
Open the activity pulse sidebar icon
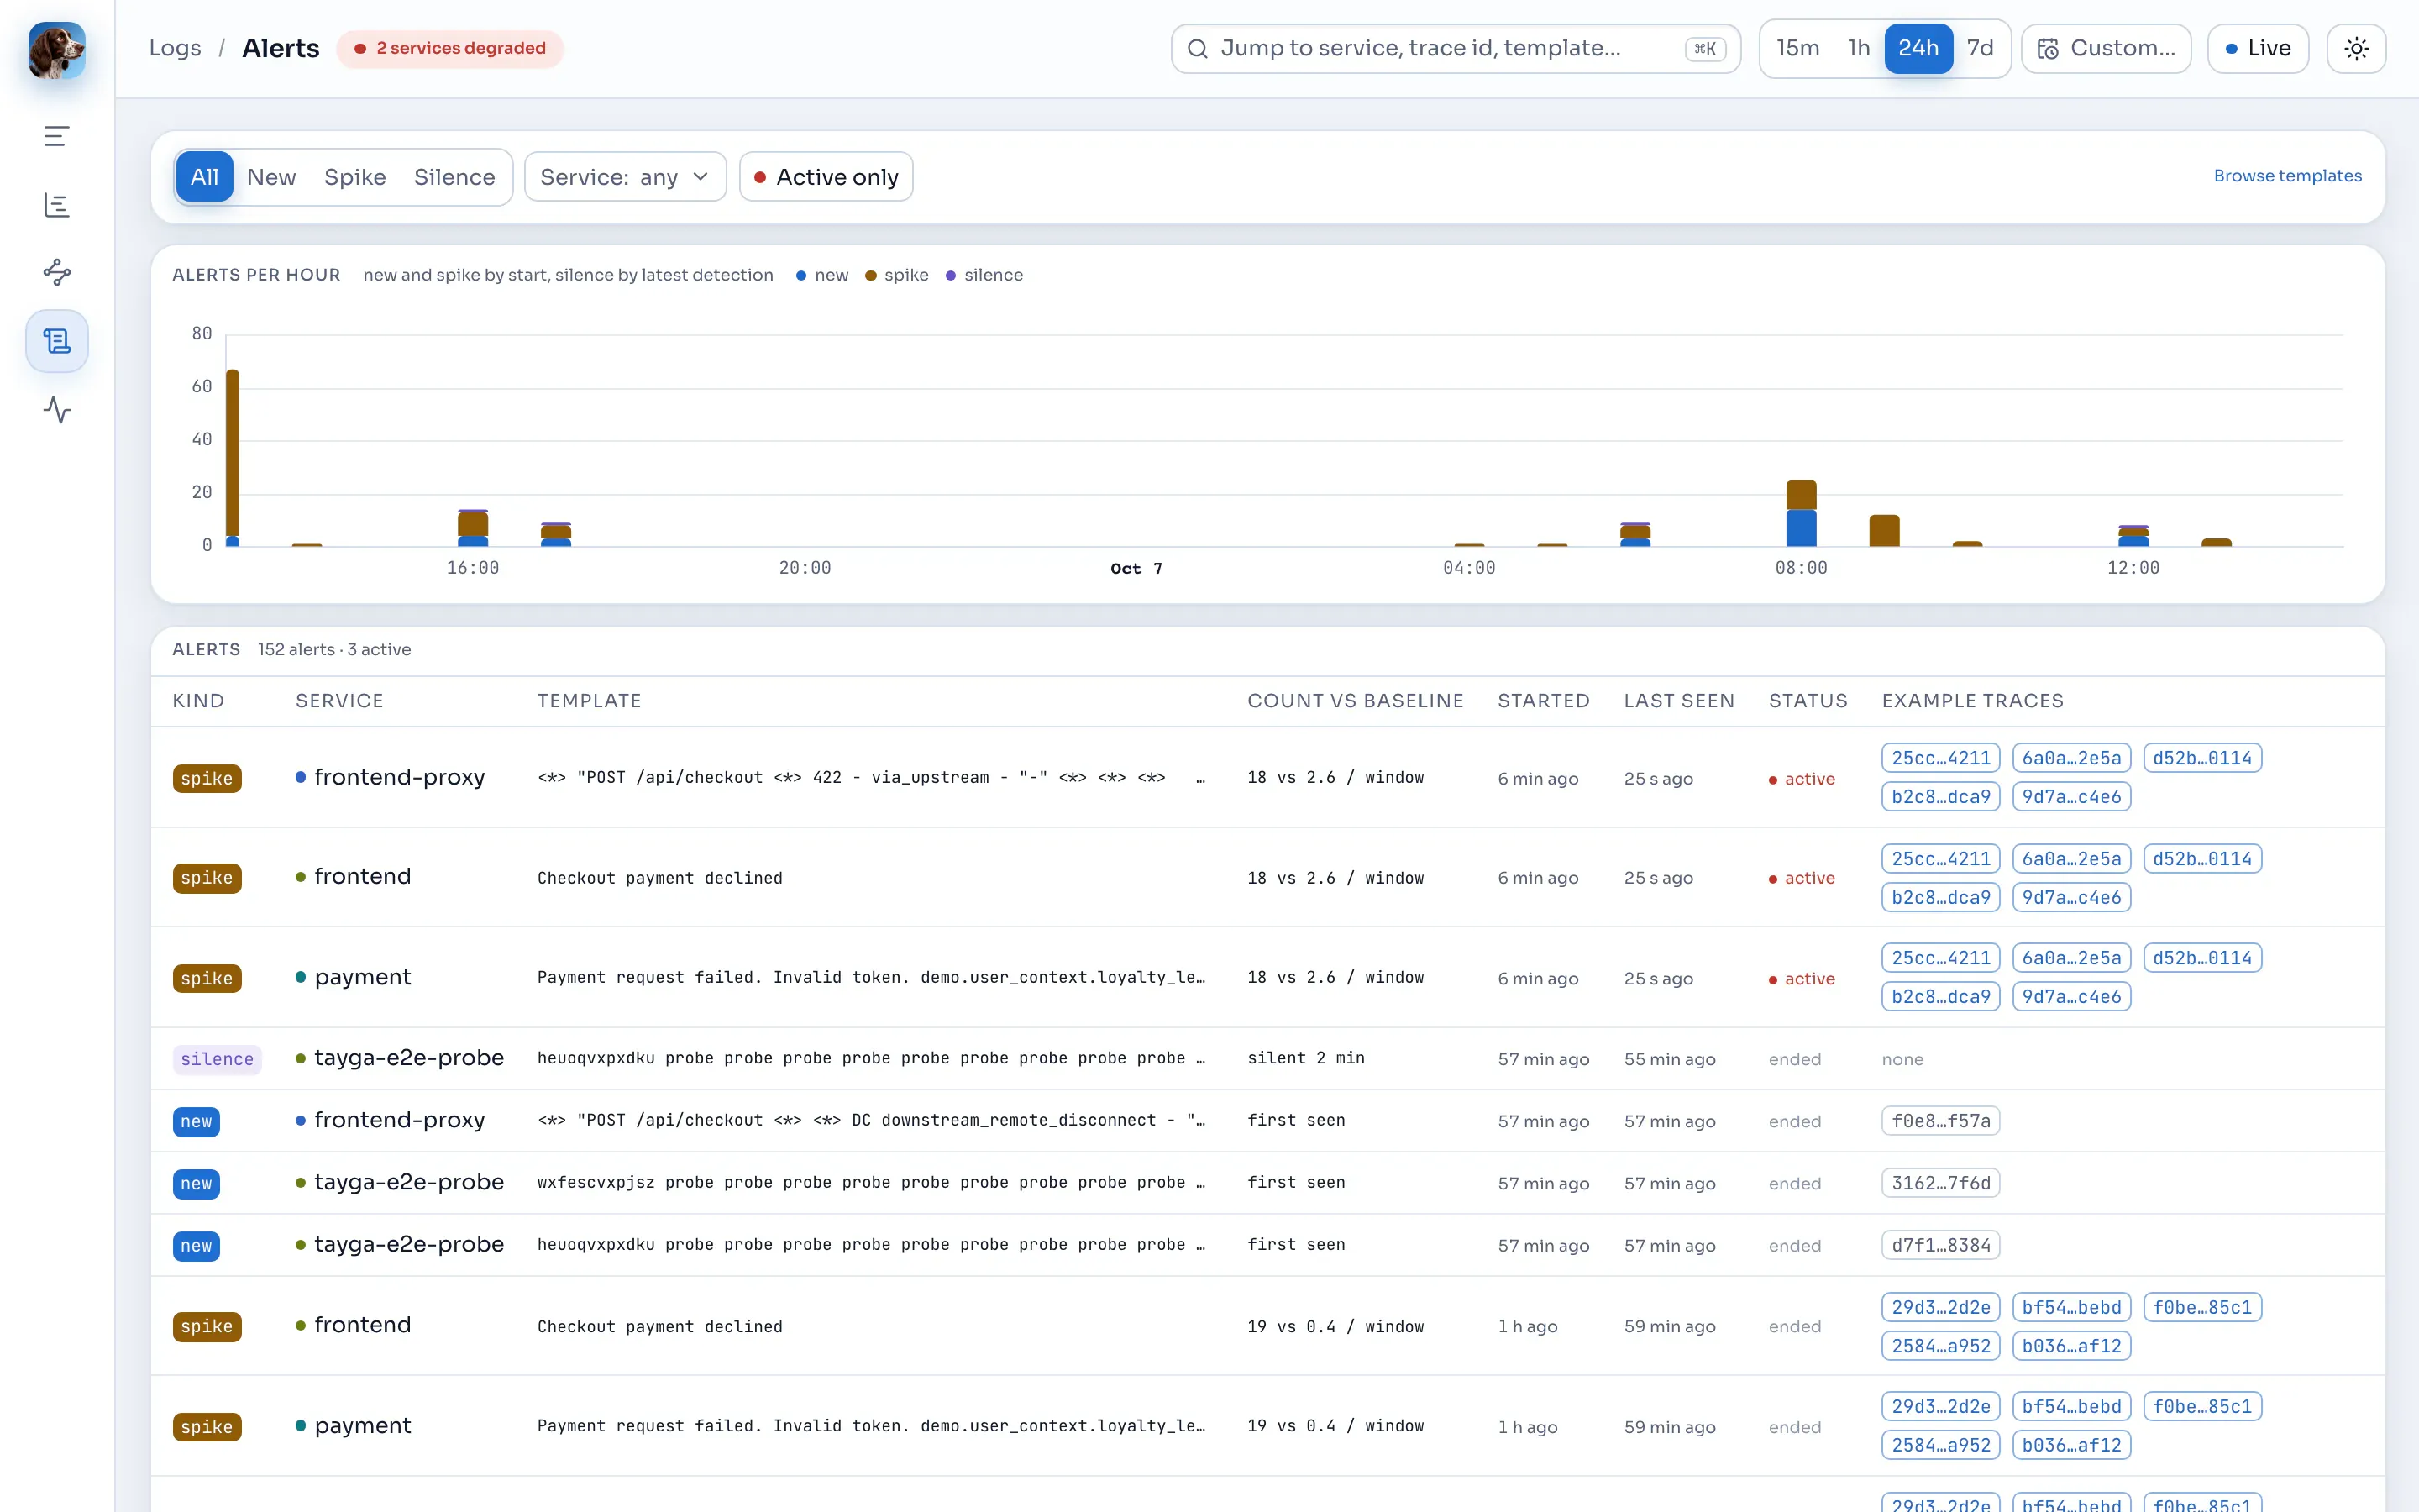57,410
